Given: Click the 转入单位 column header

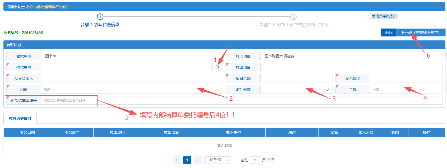Looking at the screenshot, I should coord(234,132).
